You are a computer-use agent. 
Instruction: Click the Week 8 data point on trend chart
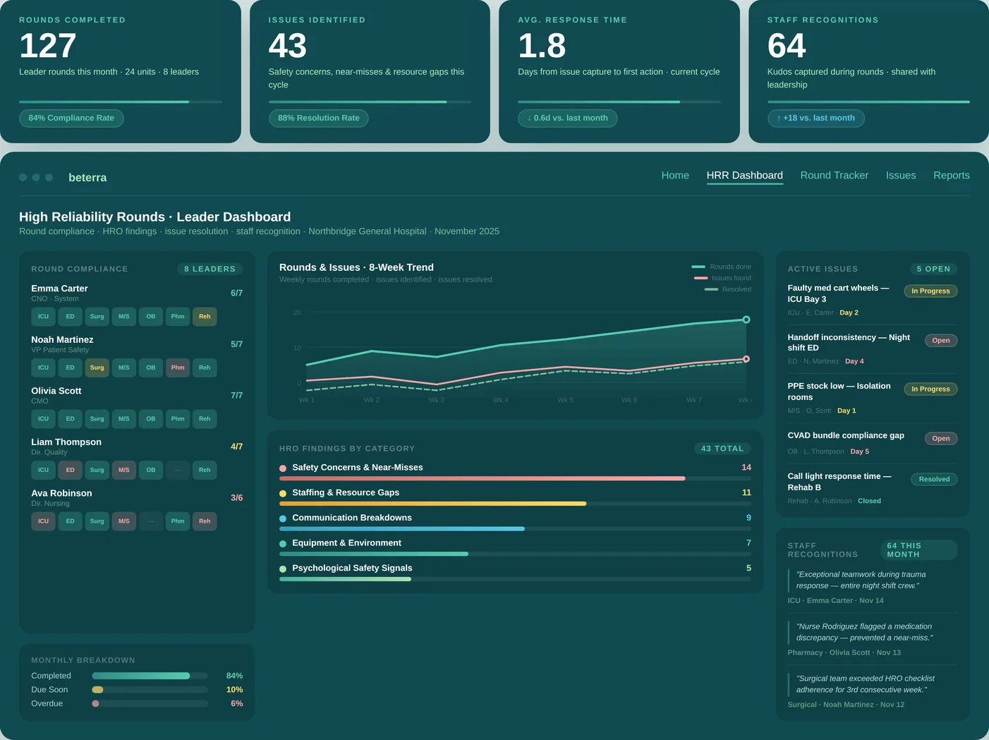click(x=746, y=319)
